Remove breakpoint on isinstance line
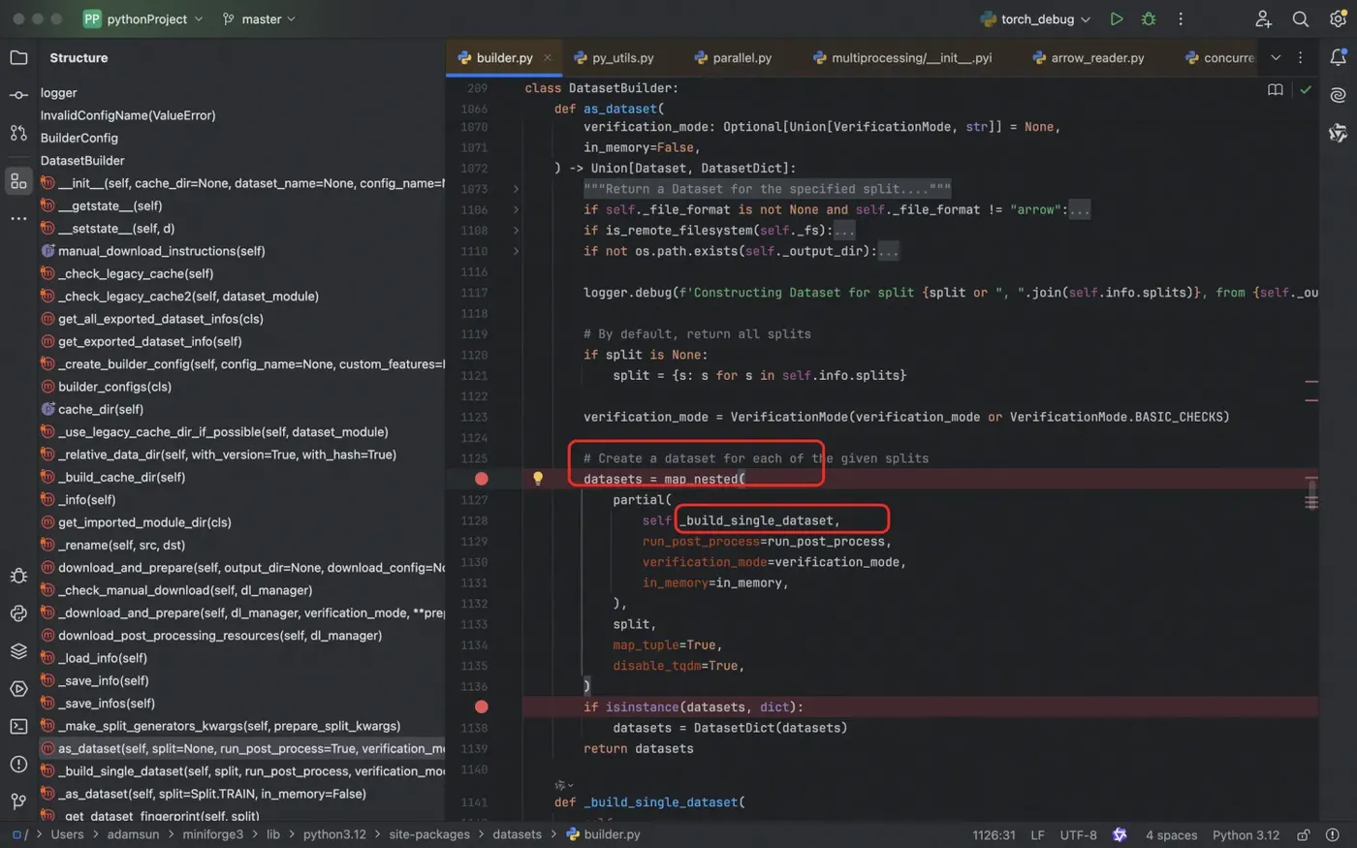 482,707
